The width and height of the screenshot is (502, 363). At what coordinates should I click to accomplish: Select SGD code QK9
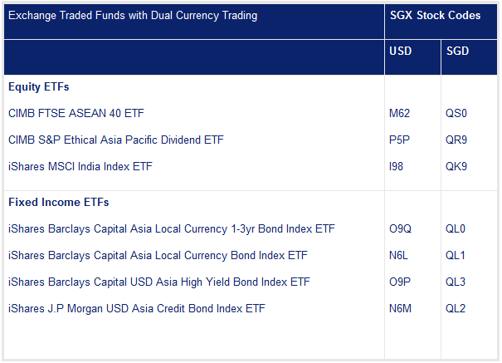click(x=456, y=166)
